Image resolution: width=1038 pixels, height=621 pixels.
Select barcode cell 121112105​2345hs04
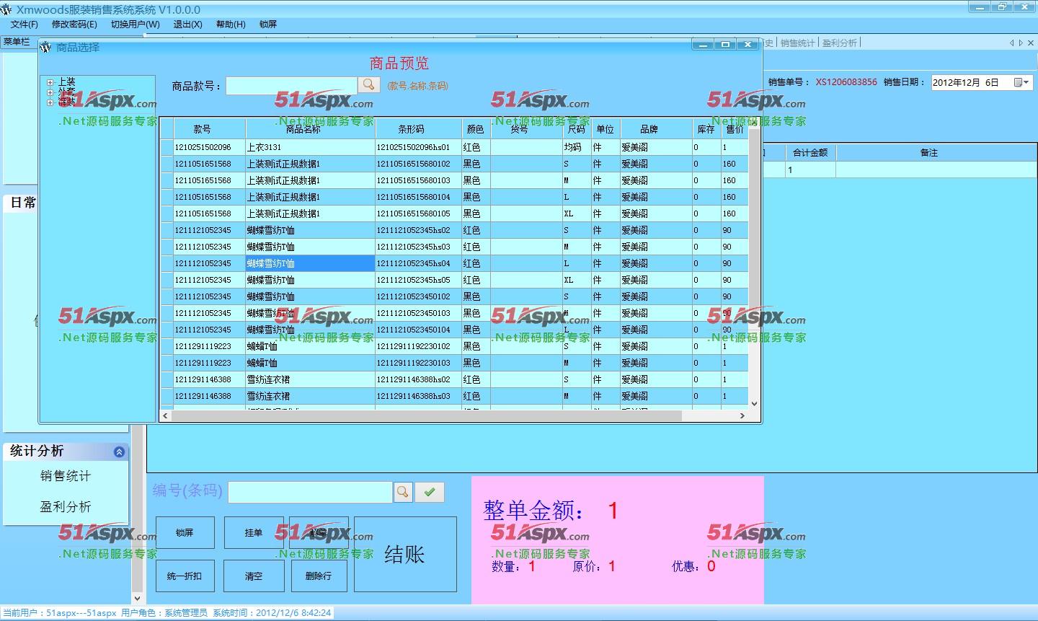tap(418, 263)
